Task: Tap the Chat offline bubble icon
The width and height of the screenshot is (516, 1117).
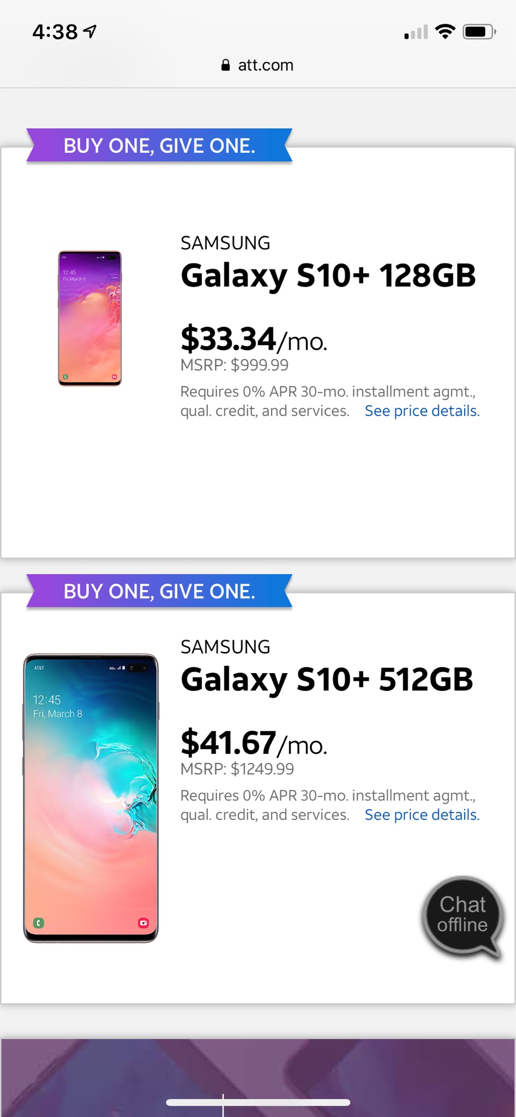Action: 463,916
